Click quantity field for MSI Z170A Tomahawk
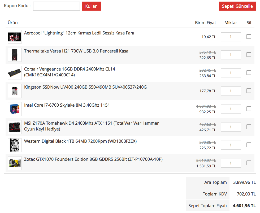 [x=231, y=127]
